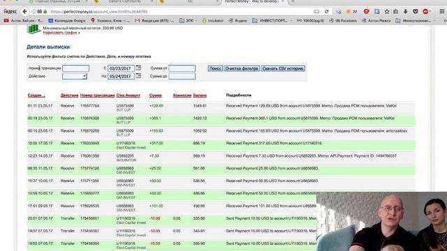Image resolution: width=447 pixels, height=251 pixels.
Task: Open the Украина, Киев maps bookmark
Action: [x=110, y=20]
